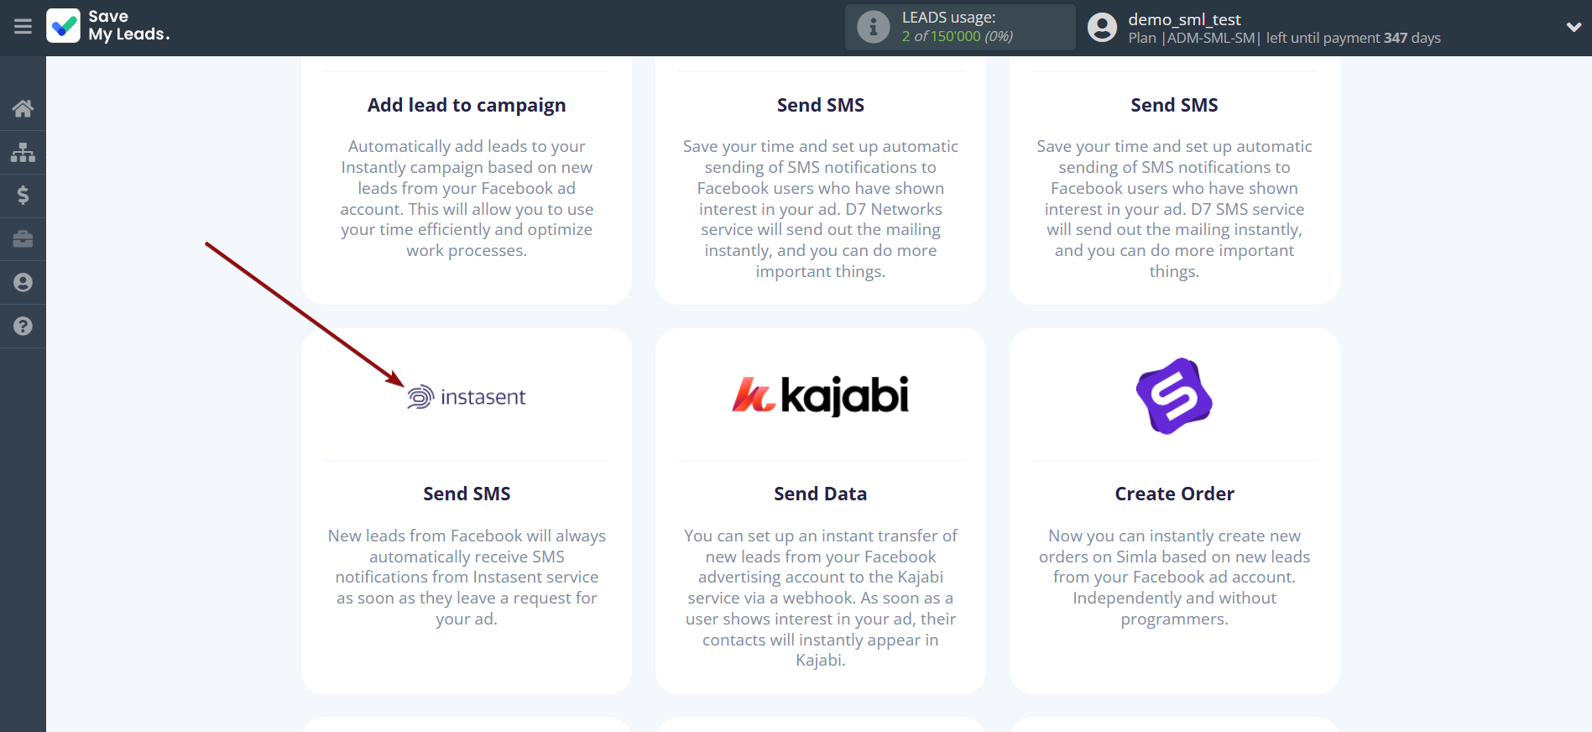Go to Home via sidebar house icon

tap(23, 108)
